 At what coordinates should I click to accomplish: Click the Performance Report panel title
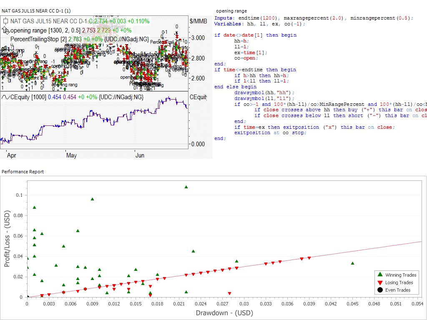(x=23, y=172)
